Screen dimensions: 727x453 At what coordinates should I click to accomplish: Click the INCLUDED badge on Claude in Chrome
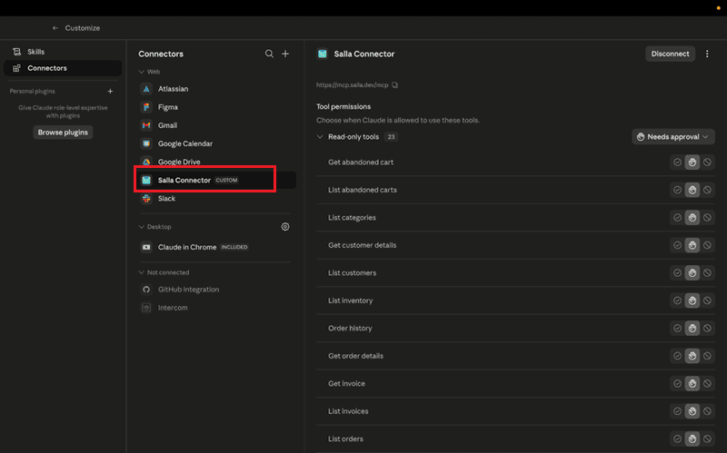coord(234,247)
